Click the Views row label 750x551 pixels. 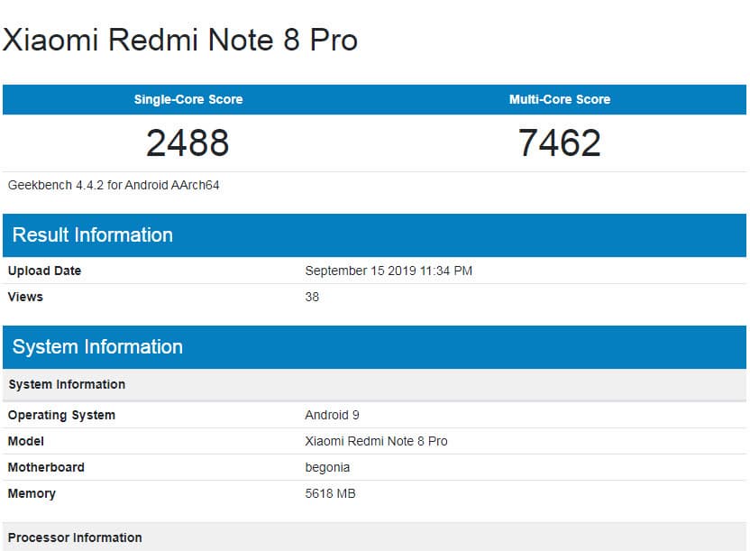[x=25, y=297]
